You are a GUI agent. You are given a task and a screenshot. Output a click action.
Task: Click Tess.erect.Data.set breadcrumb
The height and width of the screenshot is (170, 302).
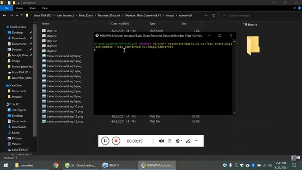[x=109, y=16]
